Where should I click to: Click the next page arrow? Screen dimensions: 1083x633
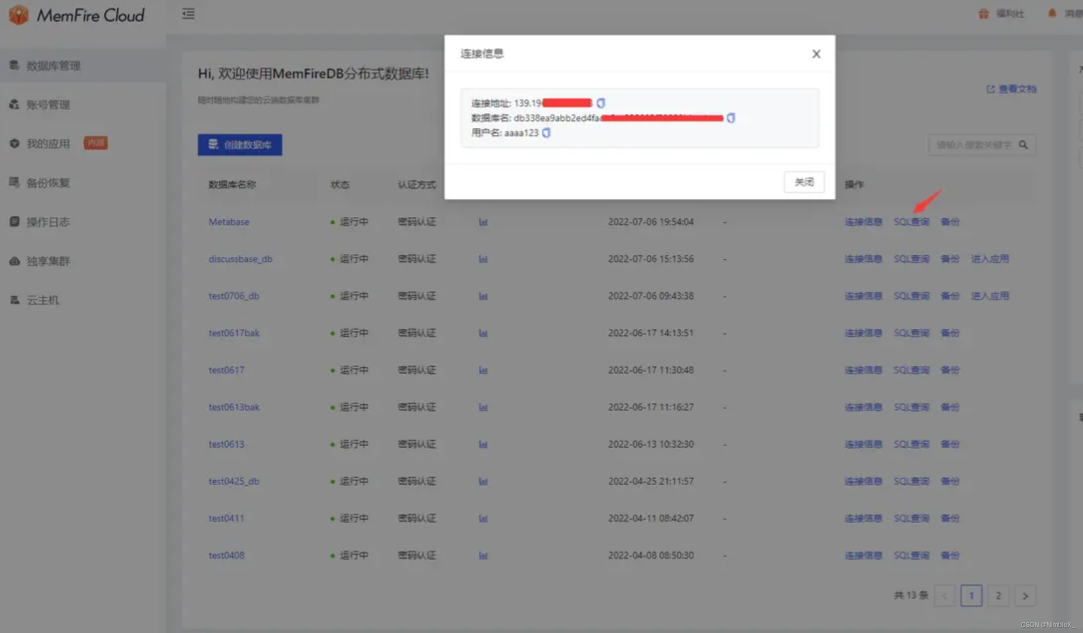[1025, 596]
